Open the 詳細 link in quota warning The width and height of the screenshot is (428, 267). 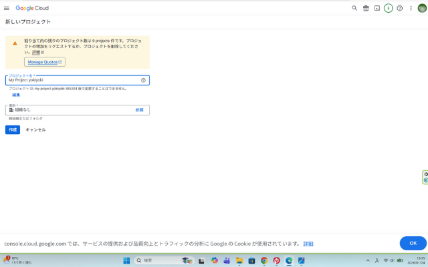[x=37, y=52]
